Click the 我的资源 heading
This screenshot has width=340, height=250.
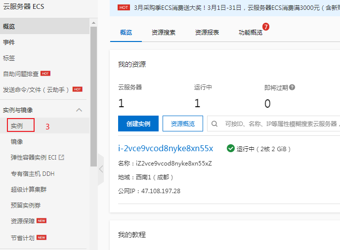[132, 64]
